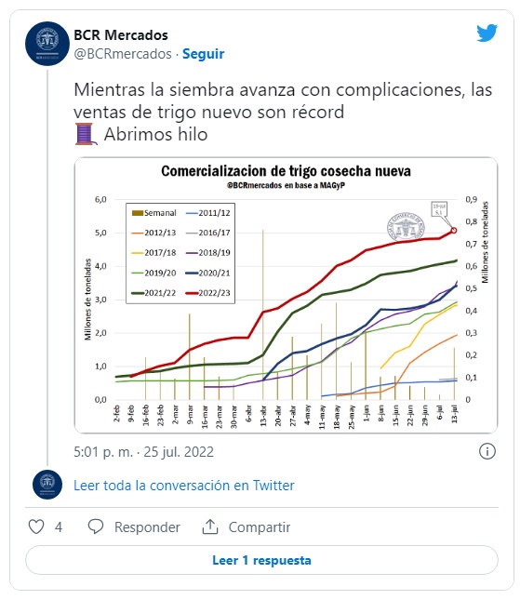This screenshot has width=520, height=600.
Task: Like the tweet with heart icon
Action: point(36,527)
